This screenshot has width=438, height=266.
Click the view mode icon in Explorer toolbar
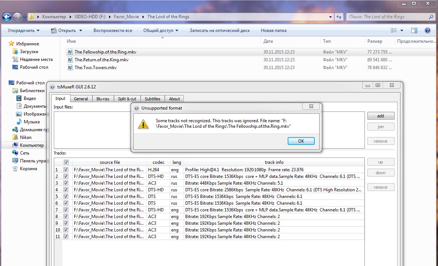click(x=393, y=30)
